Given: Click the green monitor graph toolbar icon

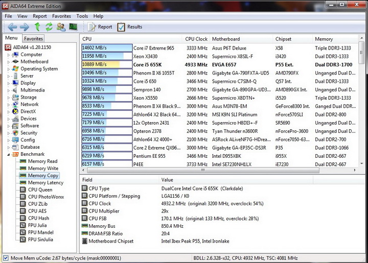Looking at the screenshot, I should [73, 27].
